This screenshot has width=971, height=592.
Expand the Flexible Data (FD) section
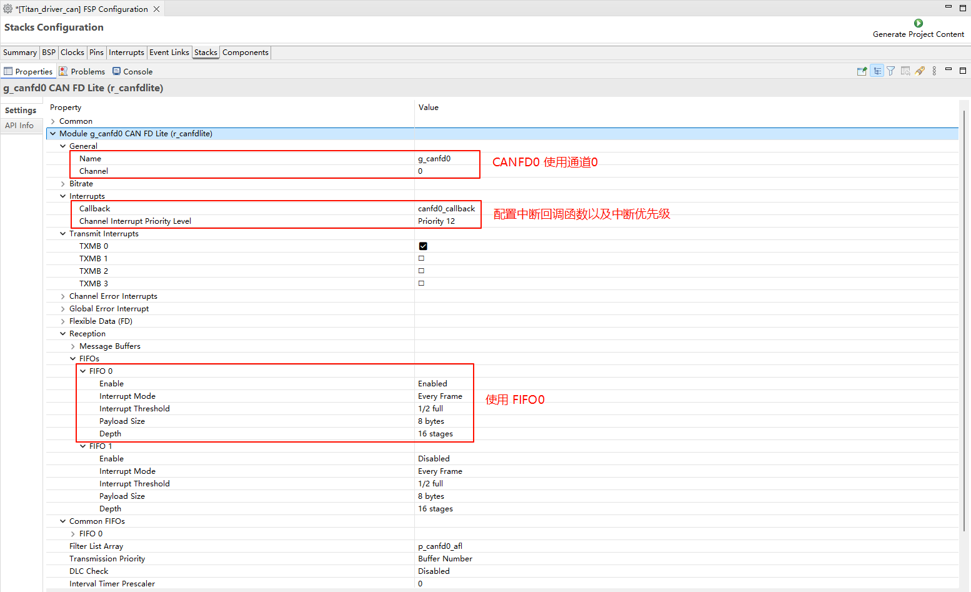click(x=63, y=321)
